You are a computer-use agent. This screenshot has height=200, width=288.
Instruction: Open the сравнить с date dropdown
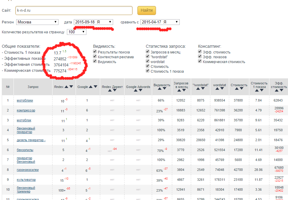tap(160, 22)
